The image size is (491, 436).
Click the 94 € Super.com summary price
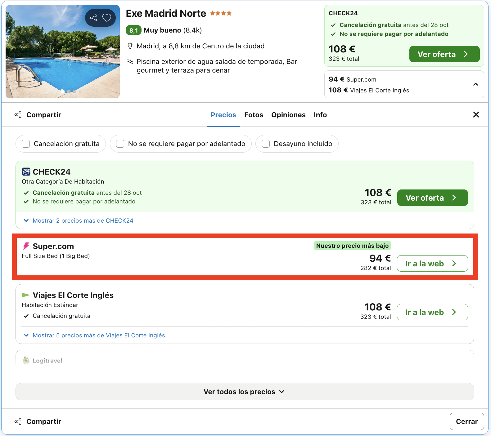[x=352, y=79]
